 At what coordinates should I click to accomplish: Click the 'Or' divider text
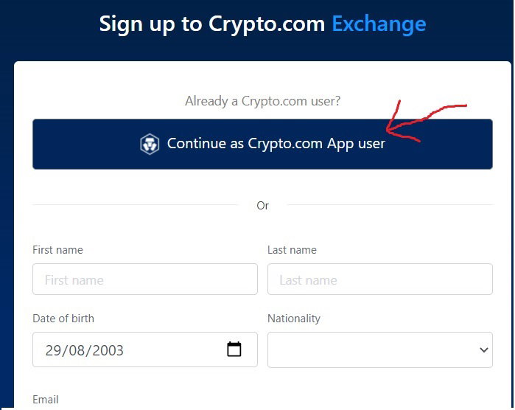(263, 206)
